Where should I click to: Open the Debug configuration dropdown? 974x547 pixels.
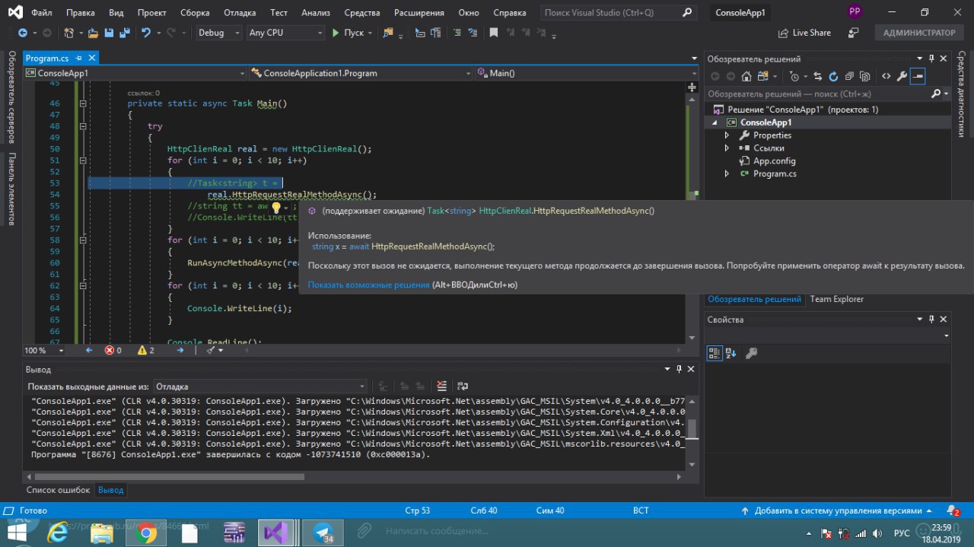[x=218, y=33]
